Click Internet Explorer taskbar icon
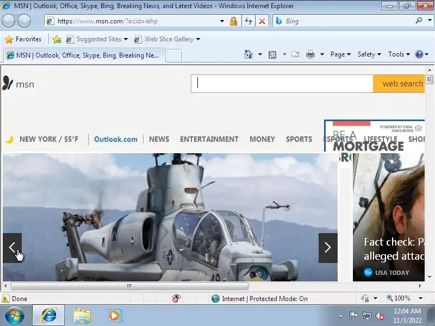This screenshot has width=435, height=326. [48, 316]
